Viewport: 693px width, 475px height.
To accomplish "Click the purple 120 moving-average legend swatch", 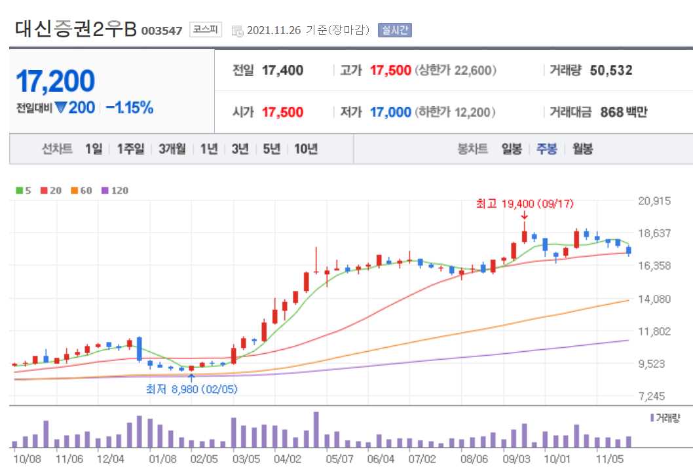I will [105, 191].
